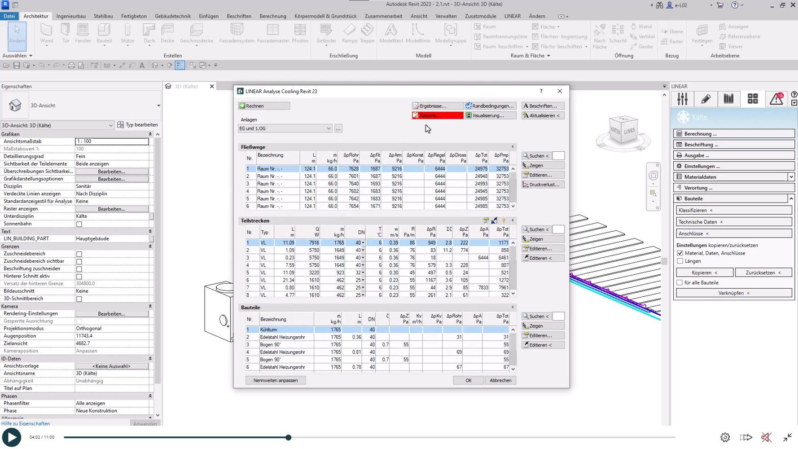
Task: Expand the Materialdaten dropdown arrow
Action: [791, 177]
